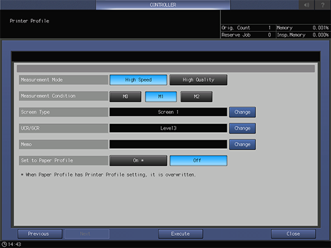Screen dimensions: 331x248
Task: Click the Level3 UCR/GCR value field
Action: point(168,128)
